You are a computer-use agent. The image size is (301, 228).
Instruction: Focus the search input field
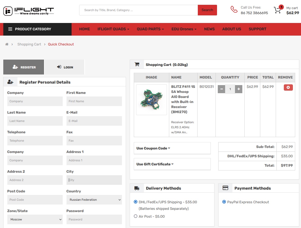tap(138, 10)
